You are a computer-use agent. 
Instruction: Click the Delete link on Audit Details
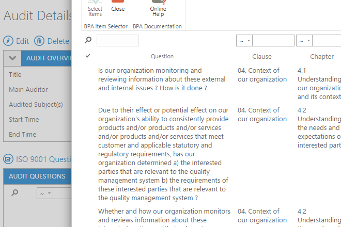point(58,41)
